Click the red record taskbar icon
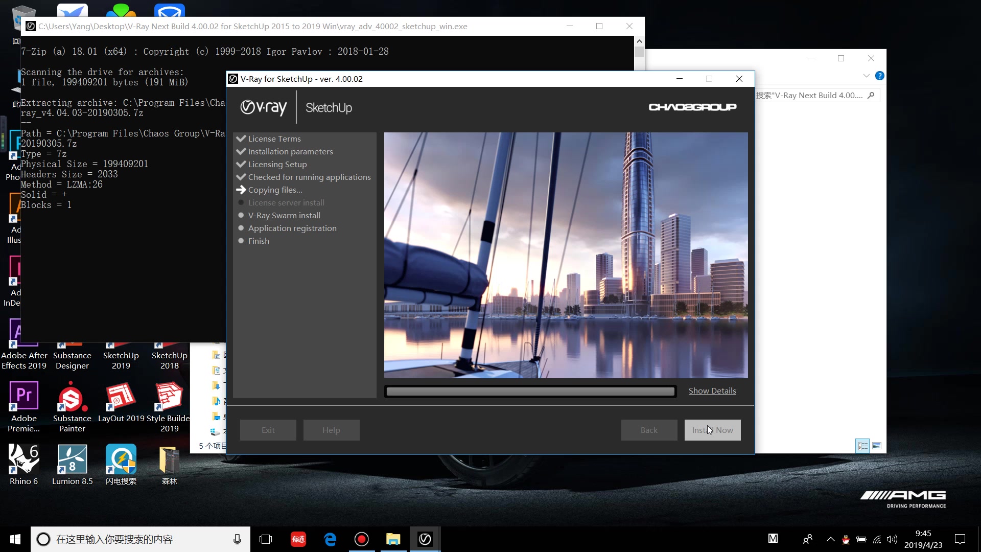Image resolution: width=981 pixels, height=552 pixels. click(x=361, y=539)
